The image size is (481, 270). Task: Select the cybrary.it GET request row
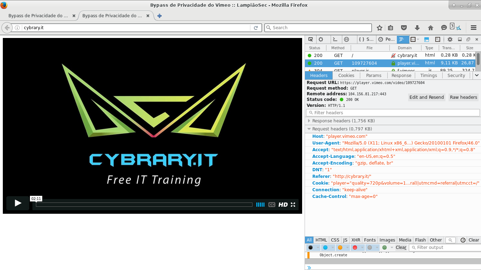click(x=390, y=56)
